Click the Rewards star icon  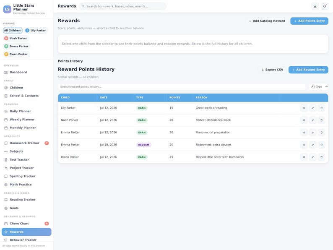[x=6, y=232]
